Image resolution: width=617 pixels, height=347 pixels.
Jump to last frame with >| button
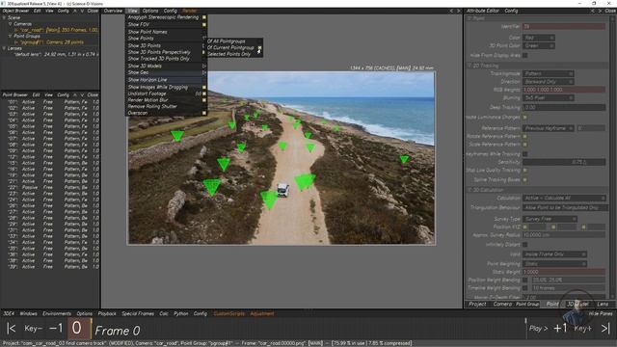605,328
